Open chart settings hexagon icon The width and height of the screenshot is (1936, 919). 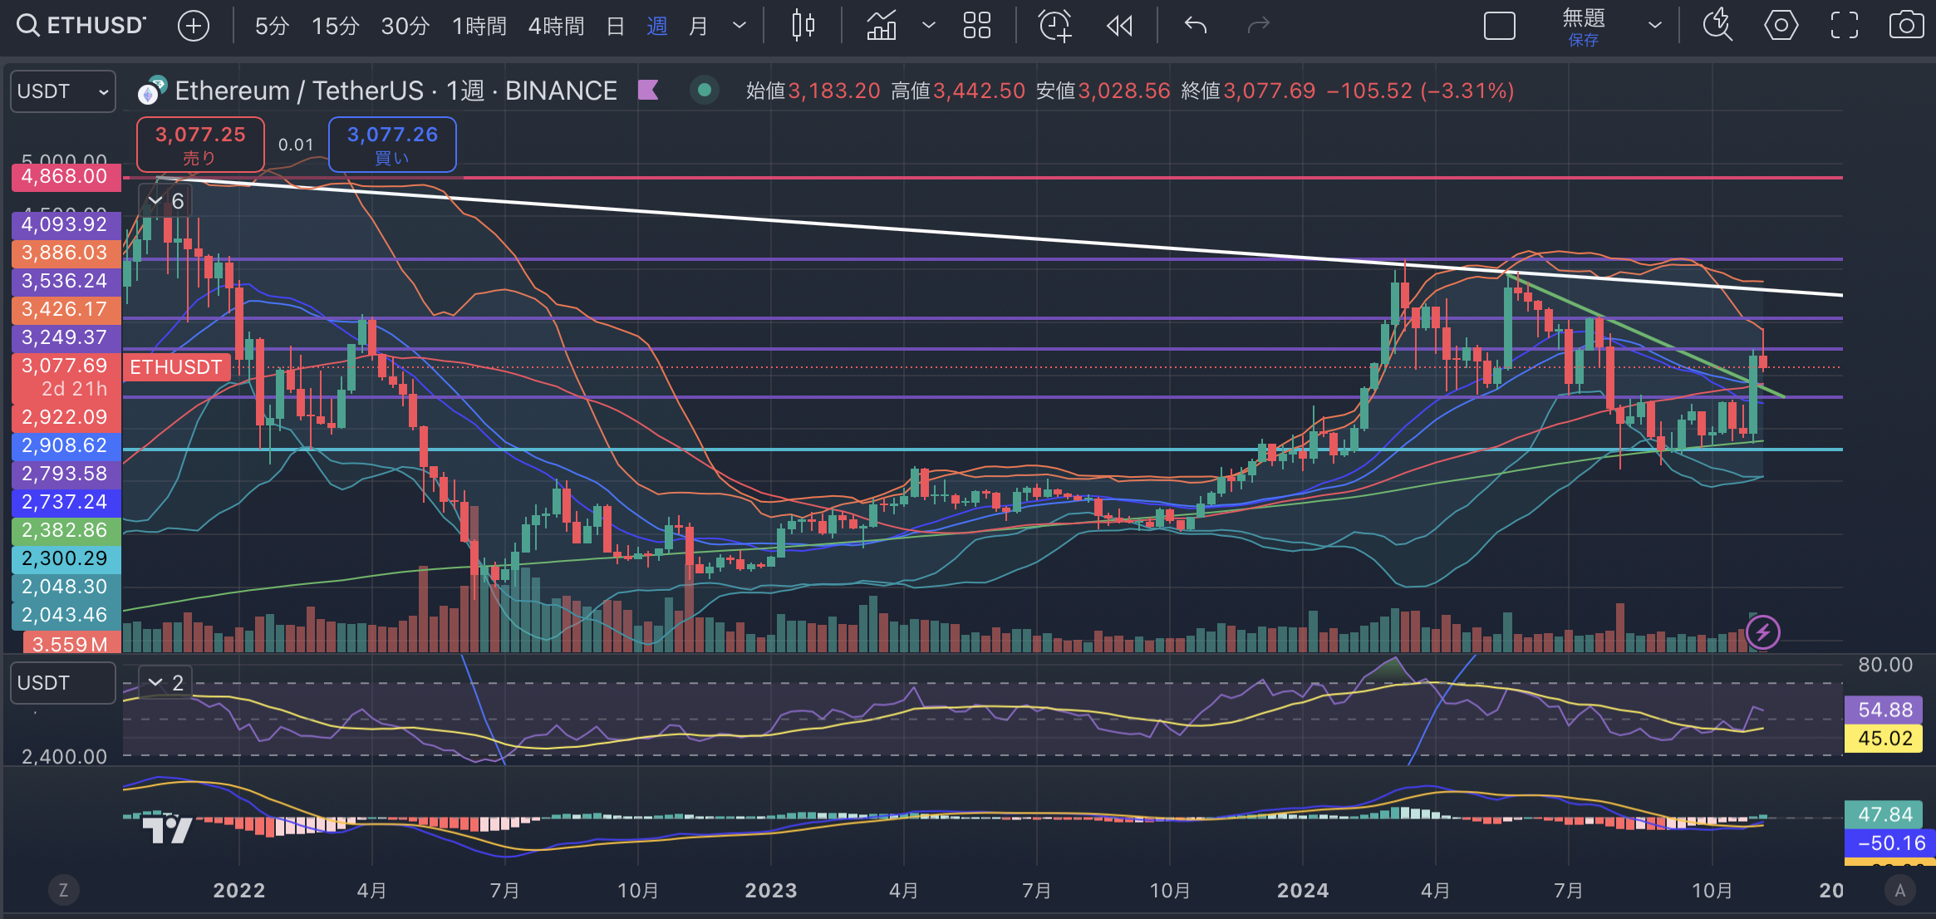click(x=1781, y=26)
